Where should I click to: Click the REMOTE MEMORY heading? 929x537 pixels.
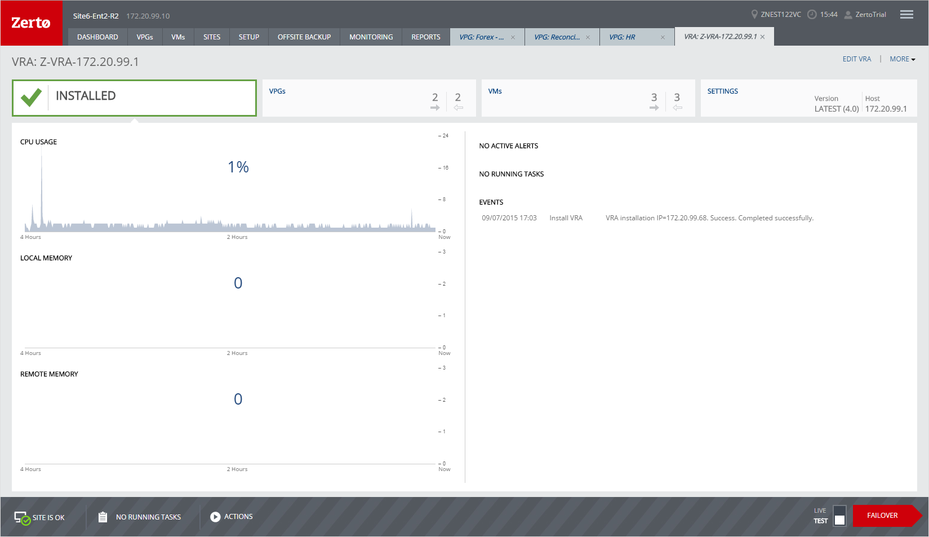tap(49, 374)
